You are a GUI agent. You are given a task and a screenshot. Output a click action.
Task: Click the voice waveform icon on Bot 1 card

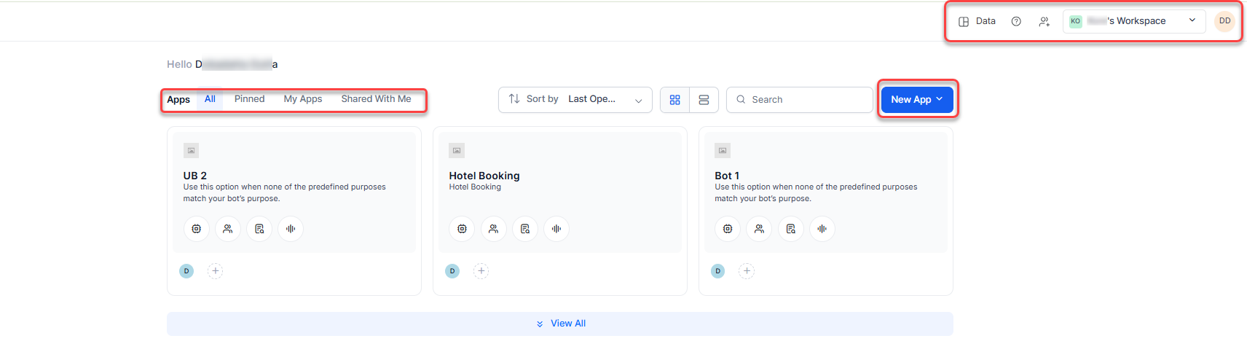pyautogui.click(x=822, y=229)
